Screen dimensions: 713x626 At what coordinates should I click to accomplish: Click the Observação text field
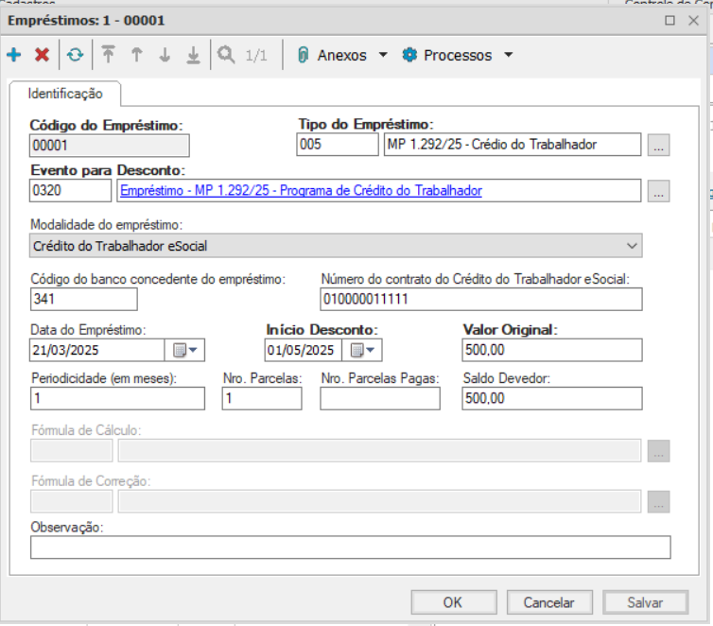click(x=351, y=548)
